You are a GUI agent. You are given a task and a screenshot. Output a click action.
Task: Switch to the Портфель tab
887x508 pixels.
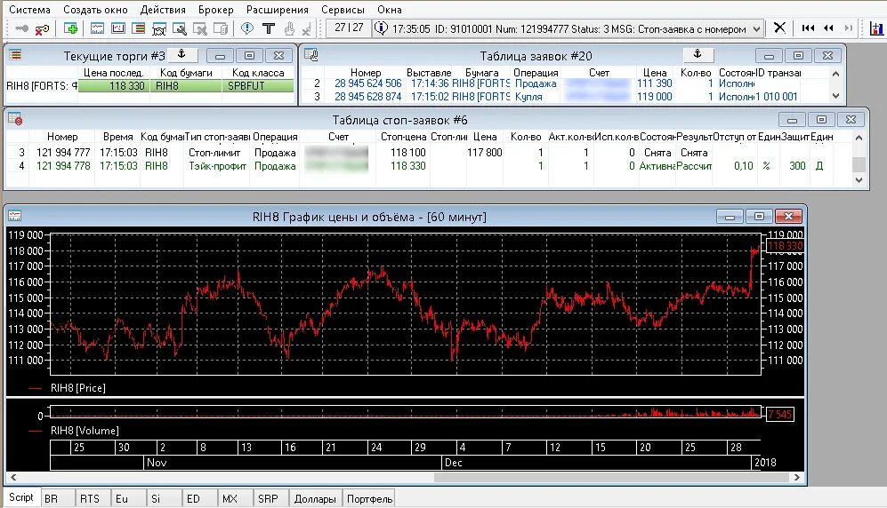click(x=369, y=499)
